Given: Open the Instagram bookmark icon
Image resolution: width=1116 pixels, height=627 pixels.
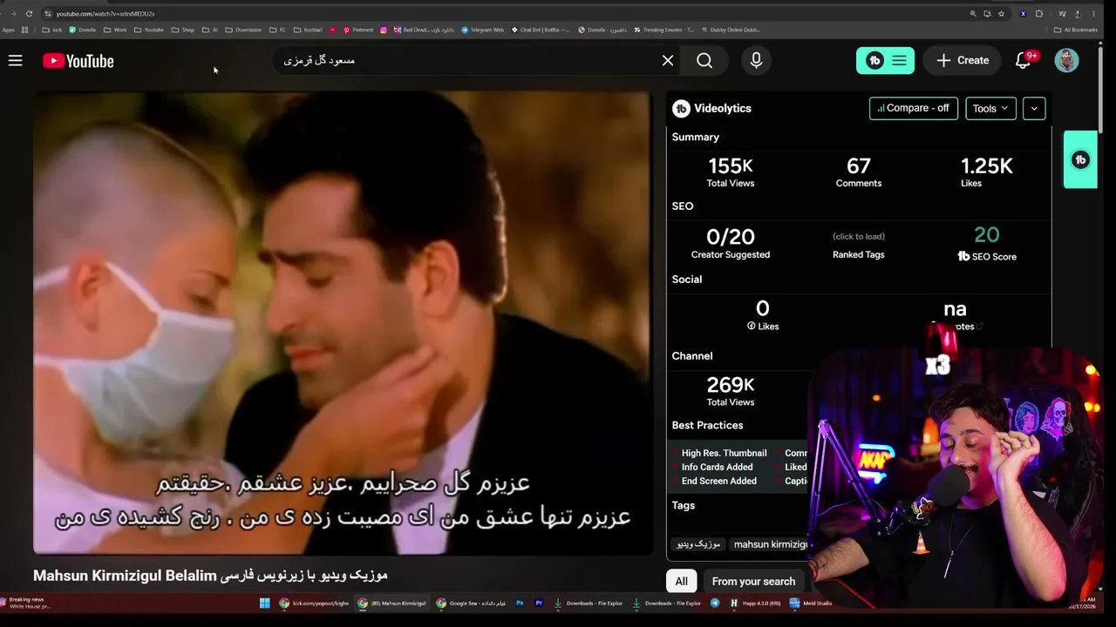Looking at the screenshot, I should [383, 30].
